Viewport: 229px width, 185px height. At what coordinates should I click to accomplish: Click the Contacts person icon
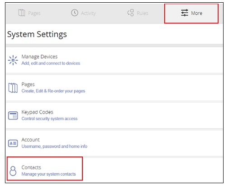click(x=13, y=171)
